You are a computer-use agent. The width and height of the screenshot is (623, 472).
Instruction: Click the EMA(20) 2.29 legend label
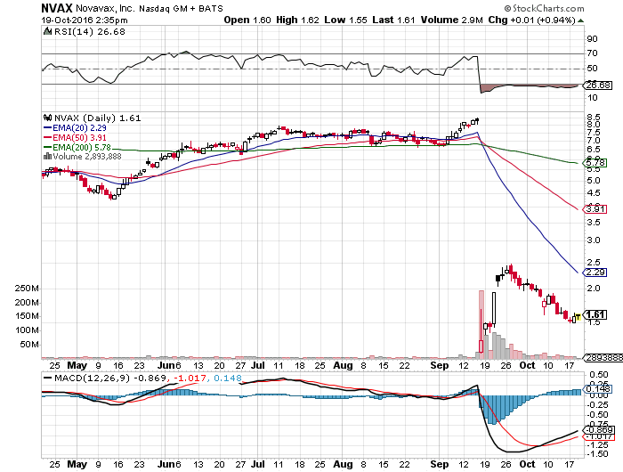point(79,128)
